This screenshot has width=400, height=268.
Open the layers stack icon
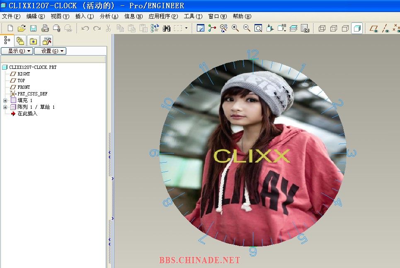(x=293, y=28)
